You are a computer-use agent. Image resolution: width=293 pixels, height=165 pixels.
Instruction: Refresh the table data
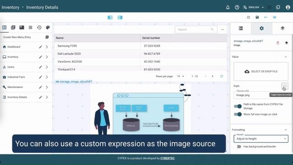(222, 77)
